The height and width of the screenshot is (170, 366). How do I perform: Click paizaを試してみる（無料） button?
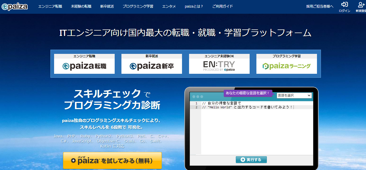[x=112, y=160]
